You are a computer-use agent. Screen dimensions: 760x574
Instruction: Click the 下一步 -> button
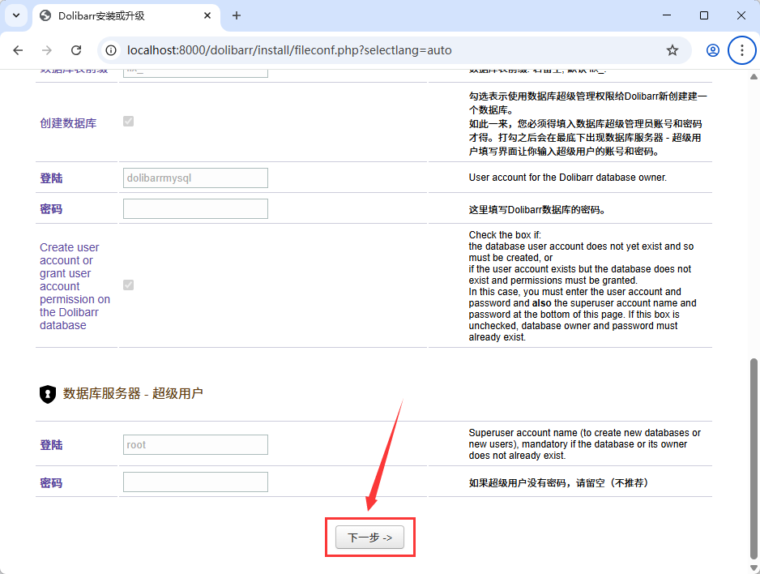369,538
